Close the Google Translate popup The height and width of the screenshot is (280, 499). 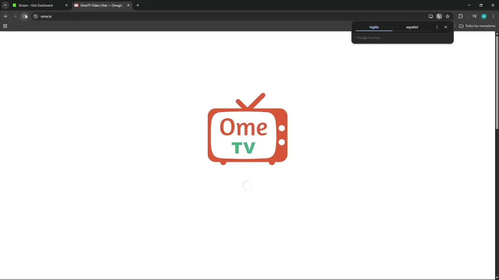pyautogui.click(x=446, y=27)
